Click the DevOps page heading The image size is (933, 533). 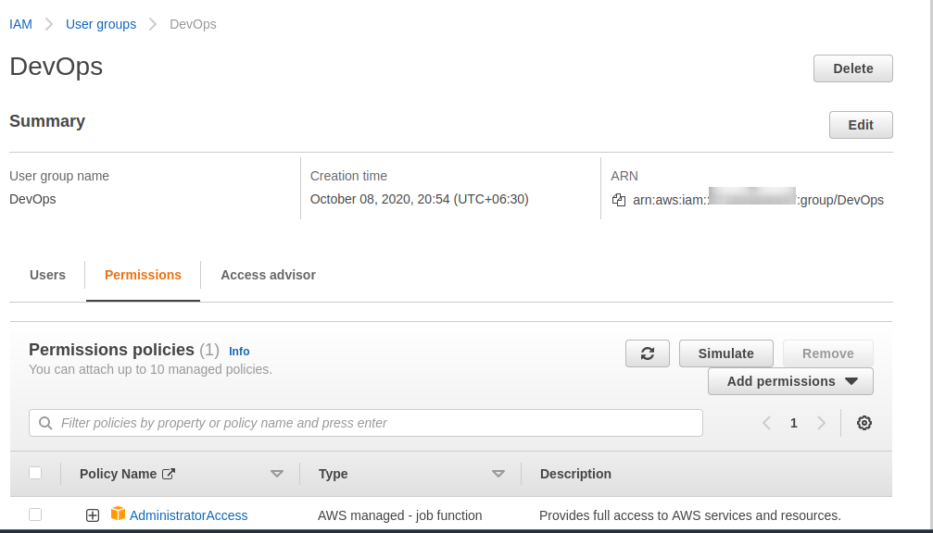[56, 67]
